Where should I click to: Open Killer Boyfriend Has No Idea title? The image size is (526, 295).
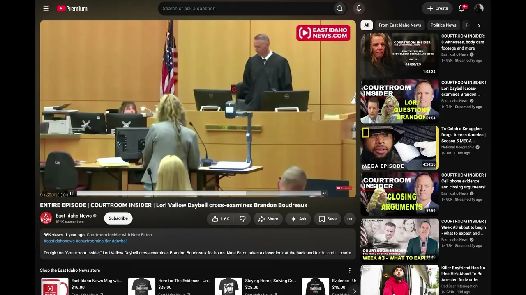[463, 274]
